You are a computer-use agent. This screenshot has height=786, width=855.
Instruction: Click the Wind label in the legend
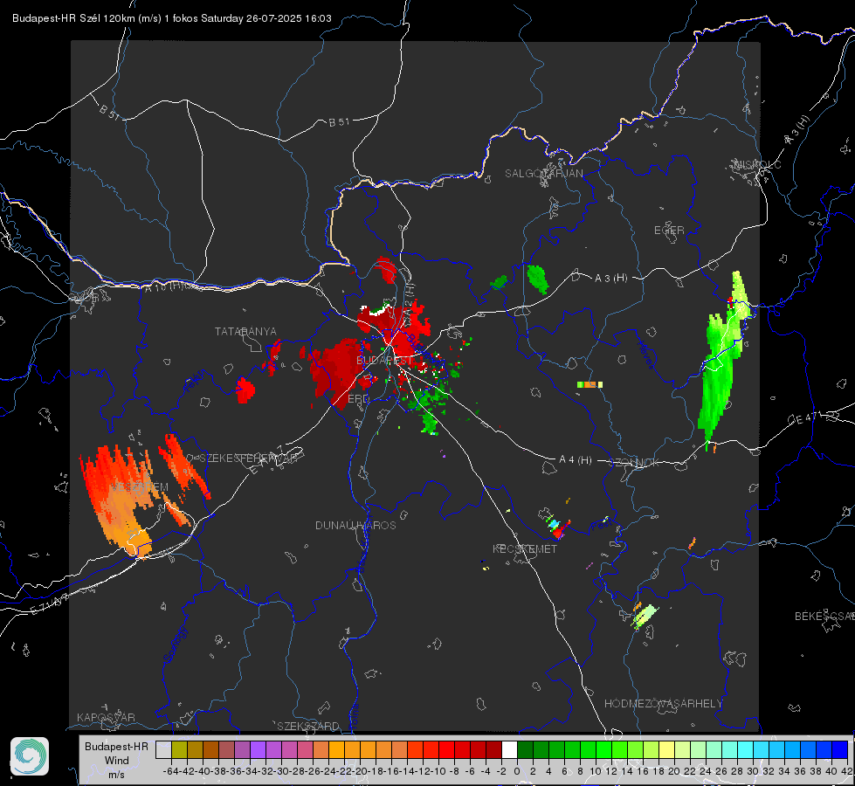pyautogui.click(x=117, y=761)
